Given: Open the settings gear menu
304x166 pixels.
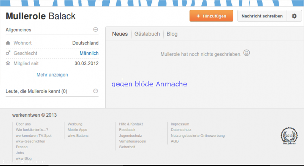Looking at the screenshot, I should [x=294, y=16].
